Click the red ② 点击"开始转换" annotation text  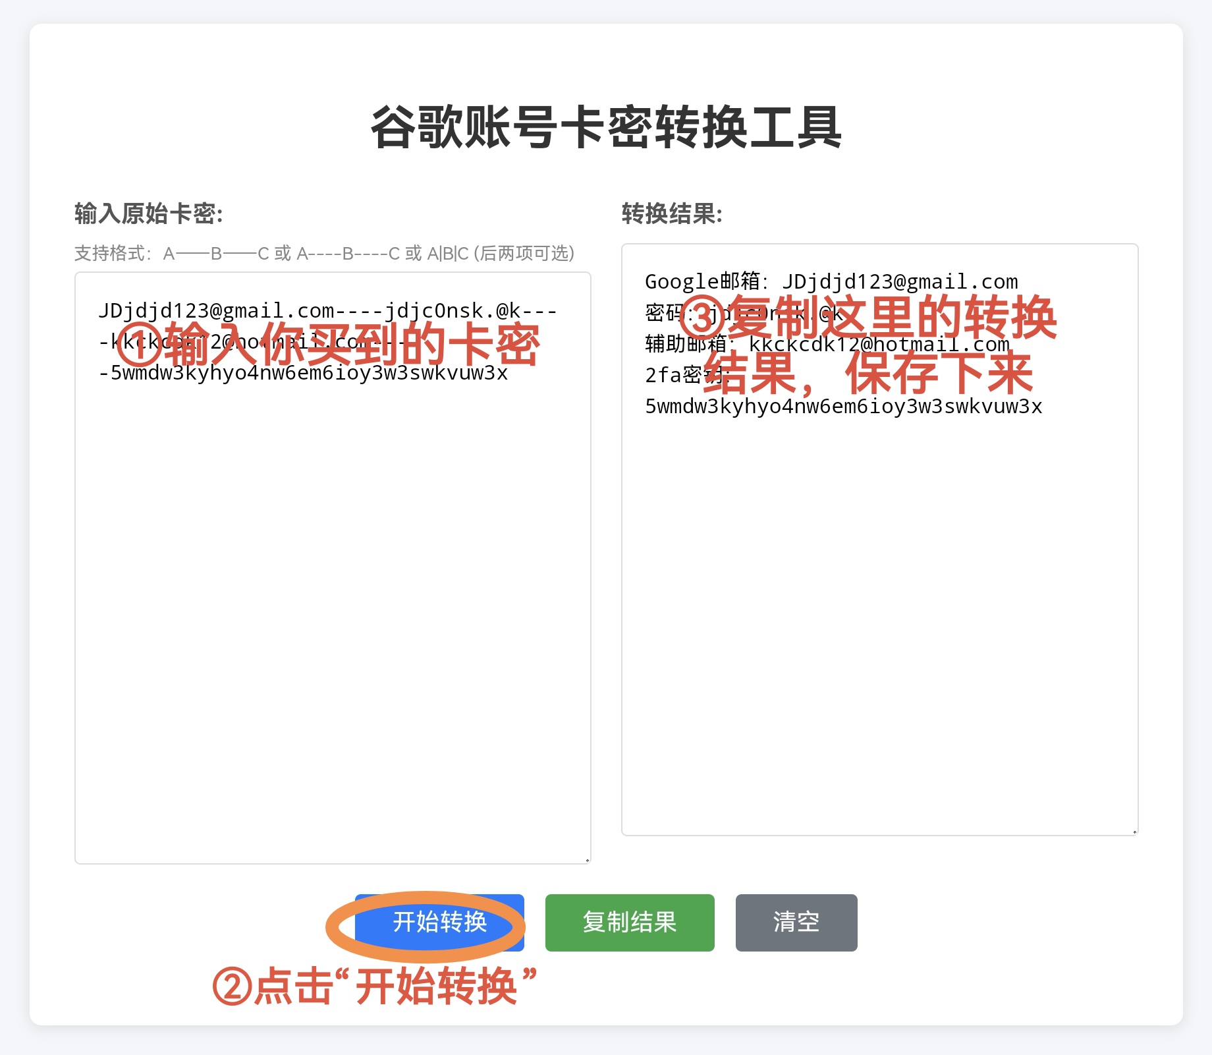pyautogui.click(x=374, y=986)
